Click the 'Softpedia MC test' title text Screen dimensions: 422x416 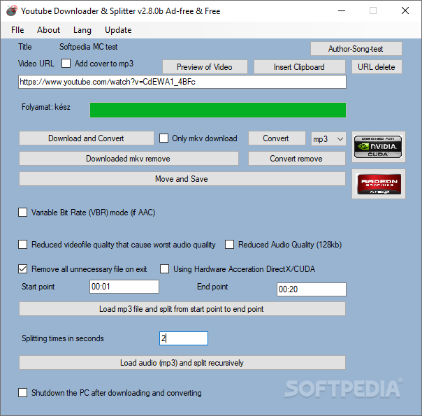tap(88, 47)
